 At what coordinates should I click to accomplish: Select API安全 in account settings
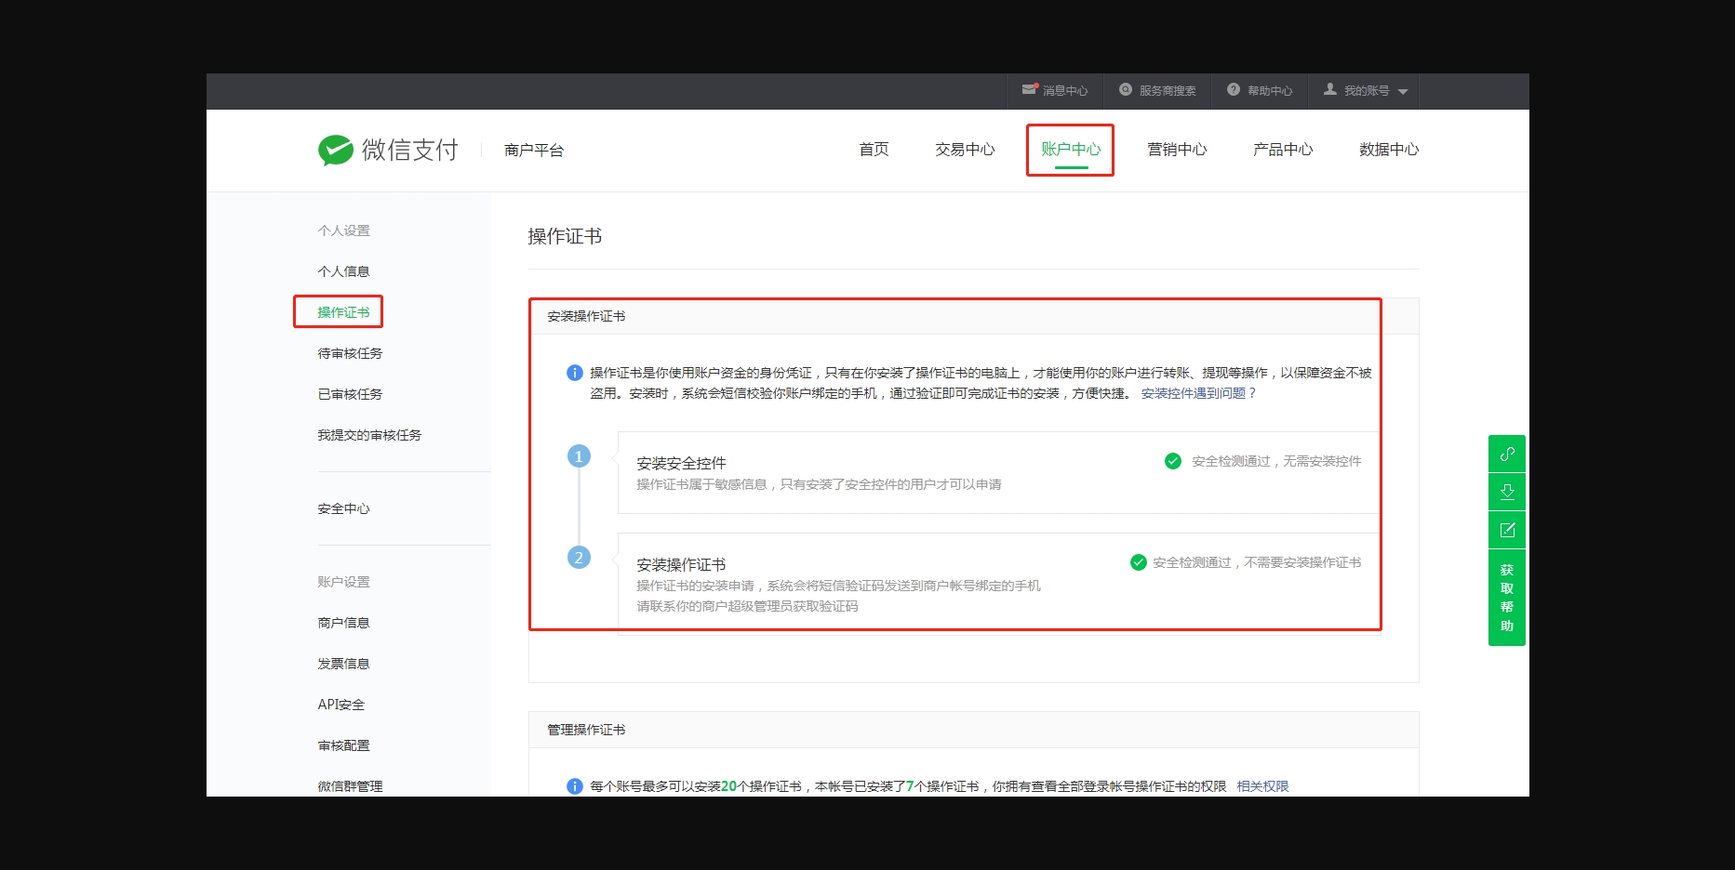(x=340, y=705)
